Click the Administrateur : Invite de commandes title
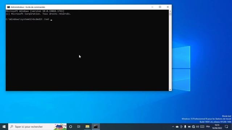 (x=28, y=7)
